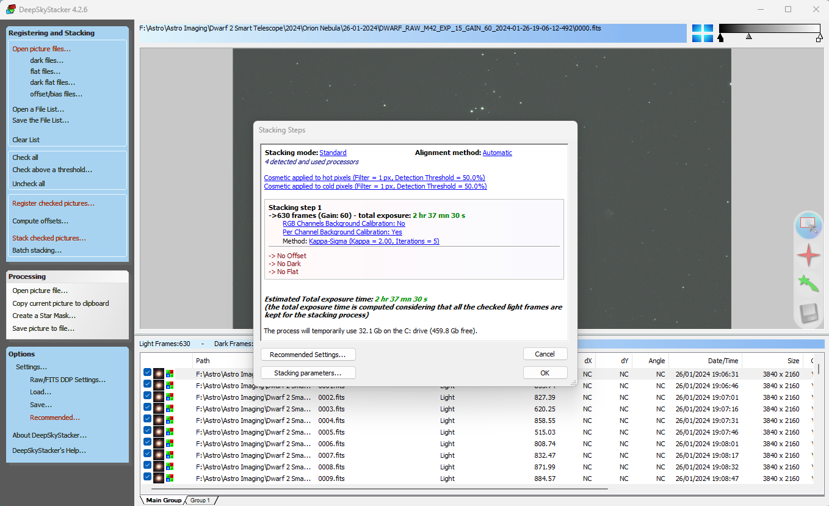Screen dimensions: 829x506
Task: Click the black point gradient handle
Action: click(720, 38)
